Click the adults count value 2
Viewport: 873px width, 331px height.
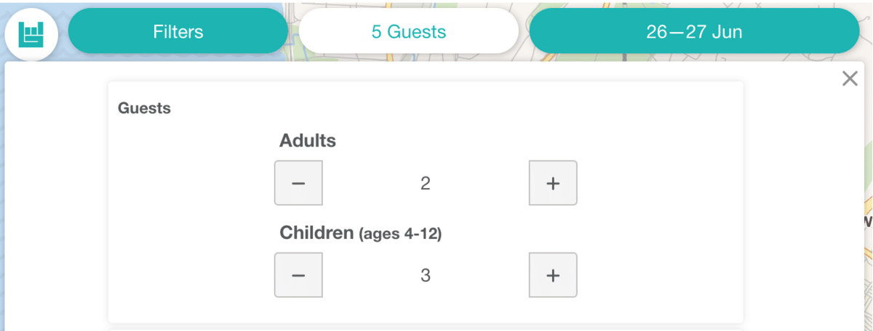coord(426,184)
